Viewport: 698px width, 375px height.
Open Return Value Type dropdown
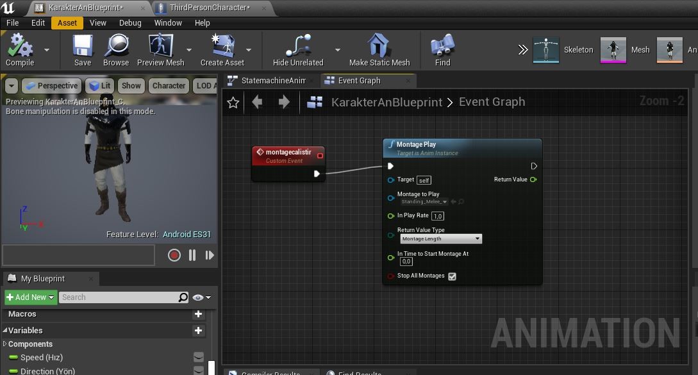(441, 239)
